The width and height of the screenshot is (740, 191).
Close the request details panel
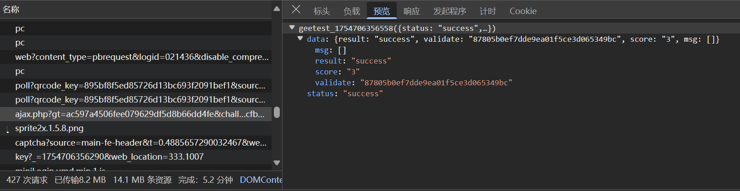point(296,10)
